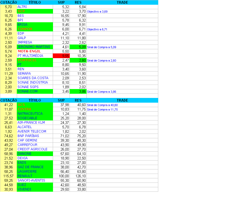
Task: Click the AVENIR TELECOM cell
Action: point(35,131)
